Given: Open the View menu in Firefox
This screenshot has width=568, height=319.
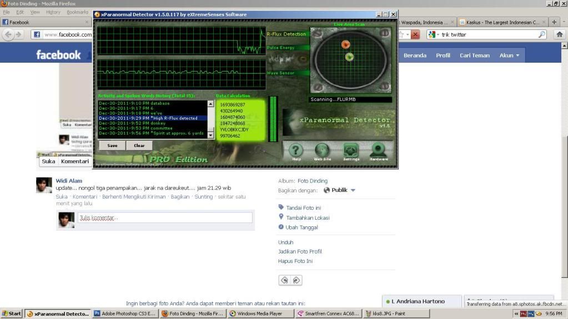Looking at the screenshot, I should (x=35, y=12).
